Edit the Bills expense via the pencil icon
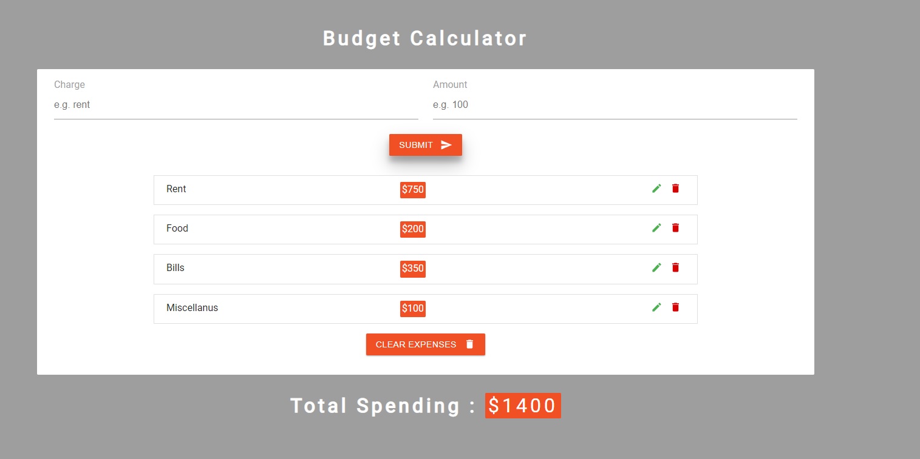Viewport: 920px width, 459px height. tap(656, 267)
